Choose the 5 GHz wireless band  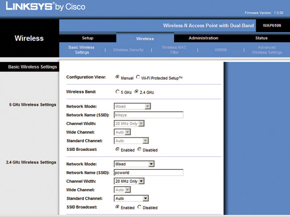(x=118, y=92)
